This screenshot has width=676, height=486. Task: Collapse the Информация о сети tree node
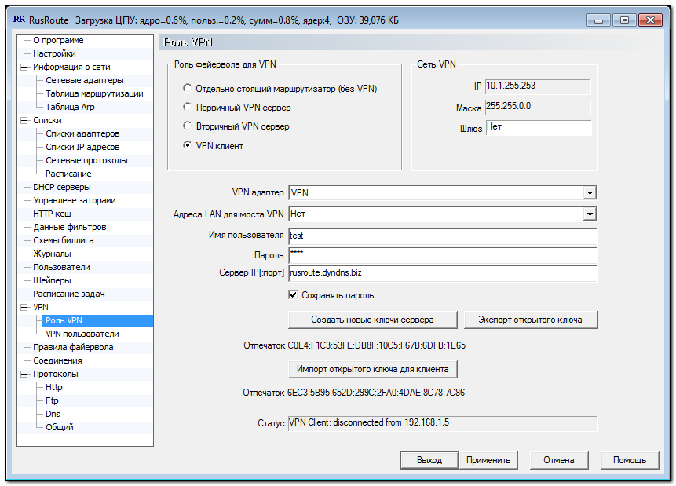pyautogui.click(x=24, y=67)
